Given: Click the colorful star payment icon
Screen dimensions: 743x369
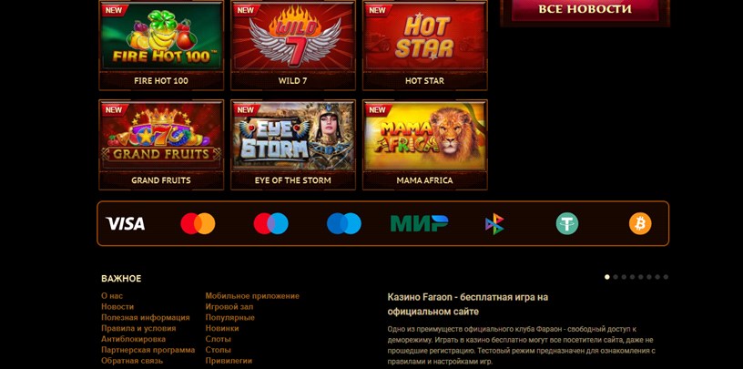Looking at the screenshot, I should click(494, 224).
